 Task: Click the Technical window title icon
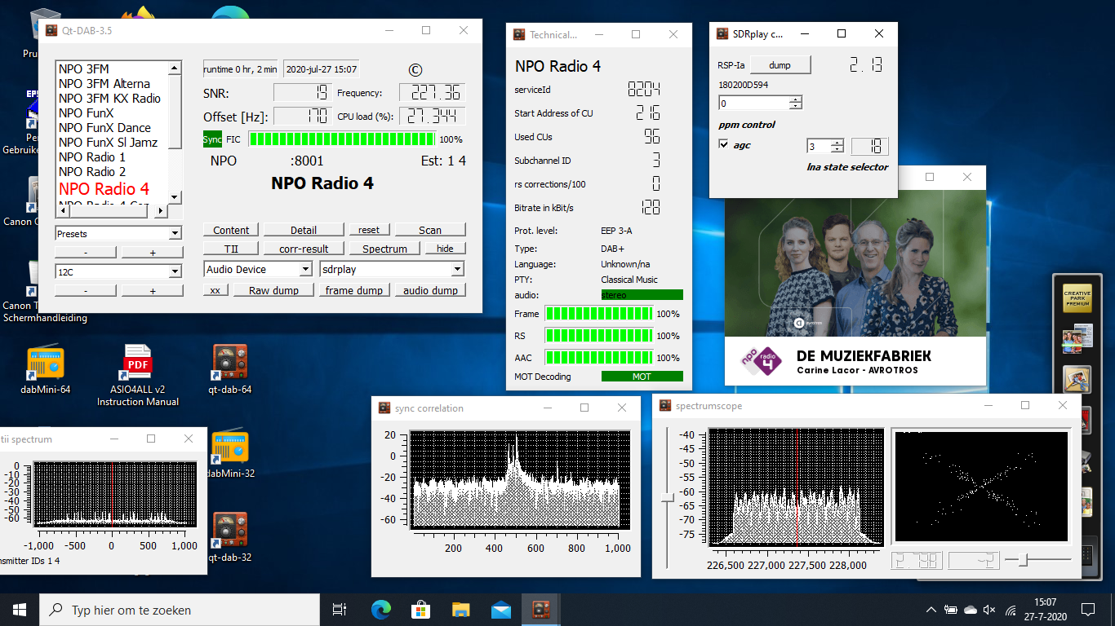(519, 34)
